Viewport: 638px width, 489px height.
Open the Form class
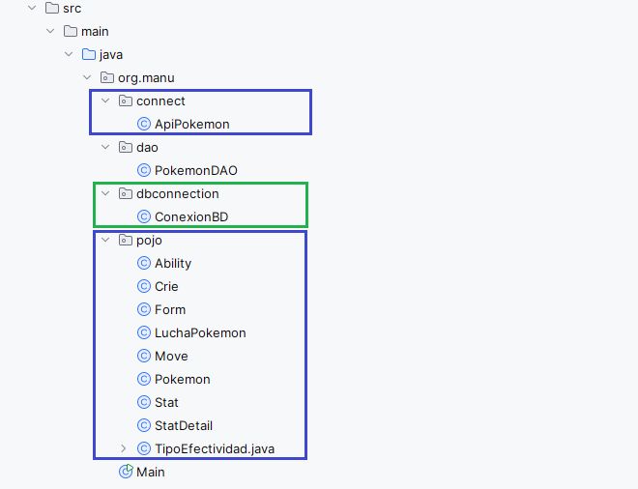point(170,309)
